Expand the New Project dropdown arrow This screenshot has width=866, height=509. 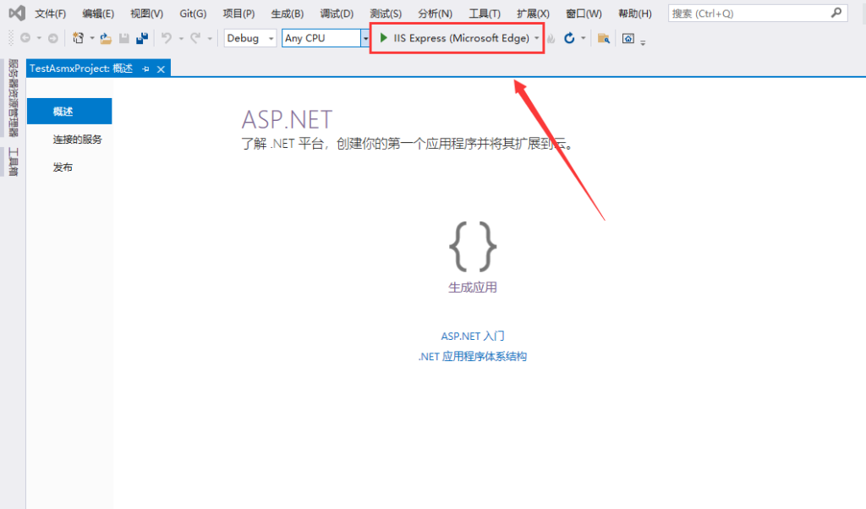click(92, 38)
